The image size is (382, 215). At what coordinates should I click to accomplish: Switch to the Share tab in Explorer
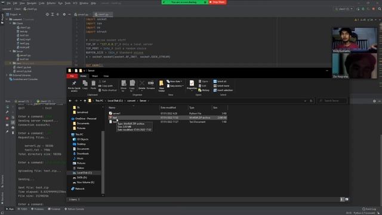point(95,76)
